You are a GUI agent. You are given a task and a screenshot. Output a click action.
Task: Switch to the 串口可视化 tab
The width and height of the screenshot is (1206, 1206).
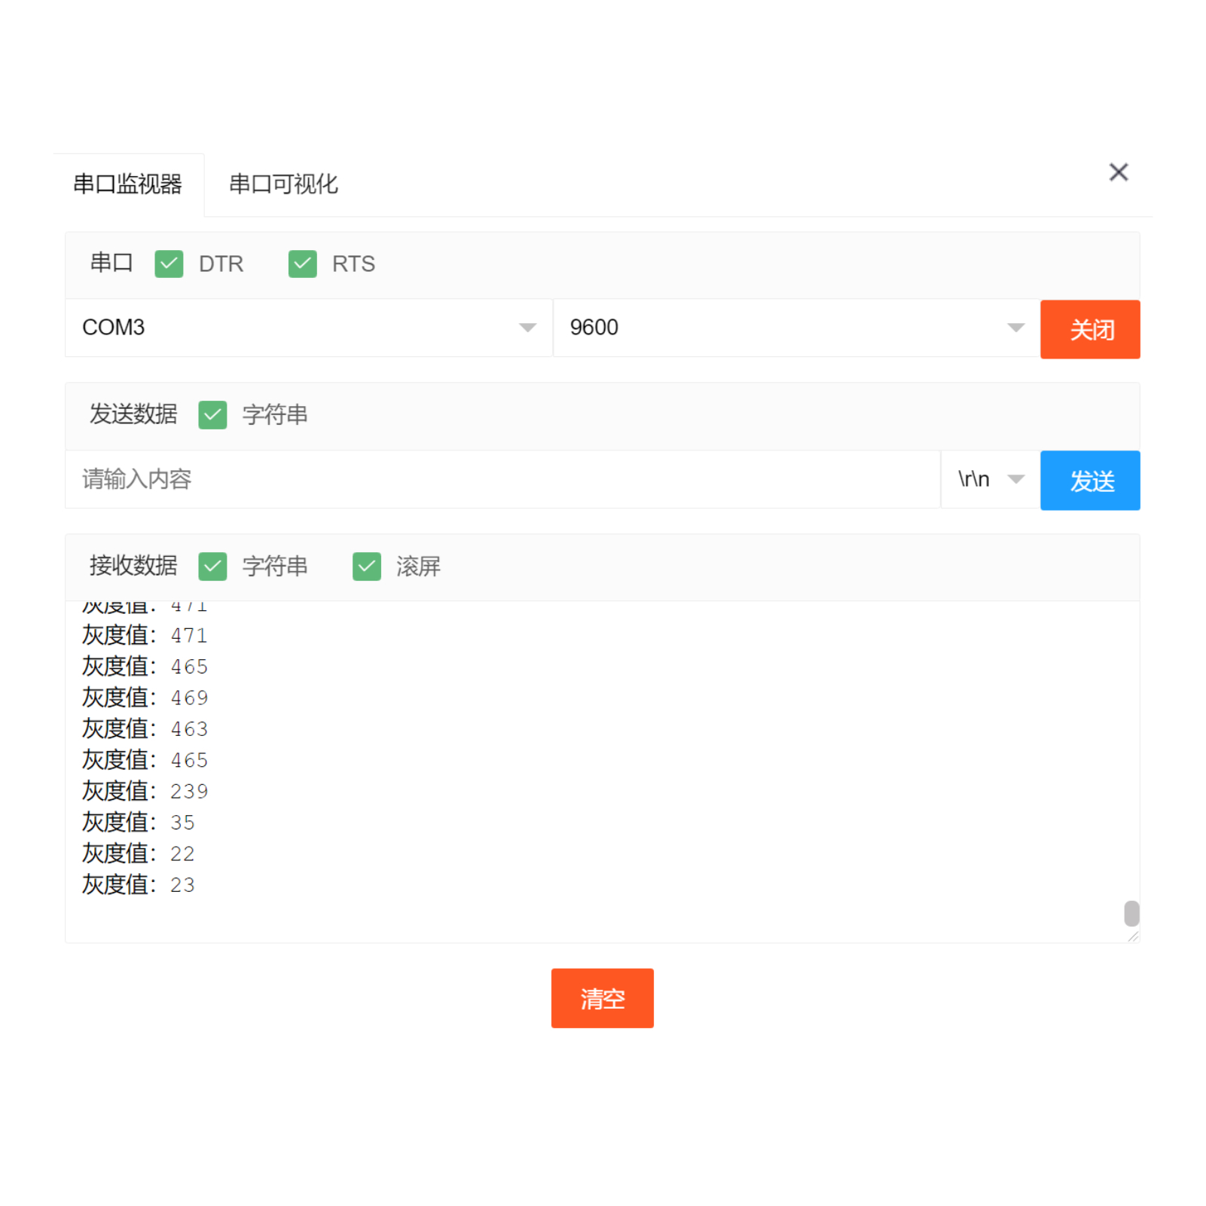point(282,185)
